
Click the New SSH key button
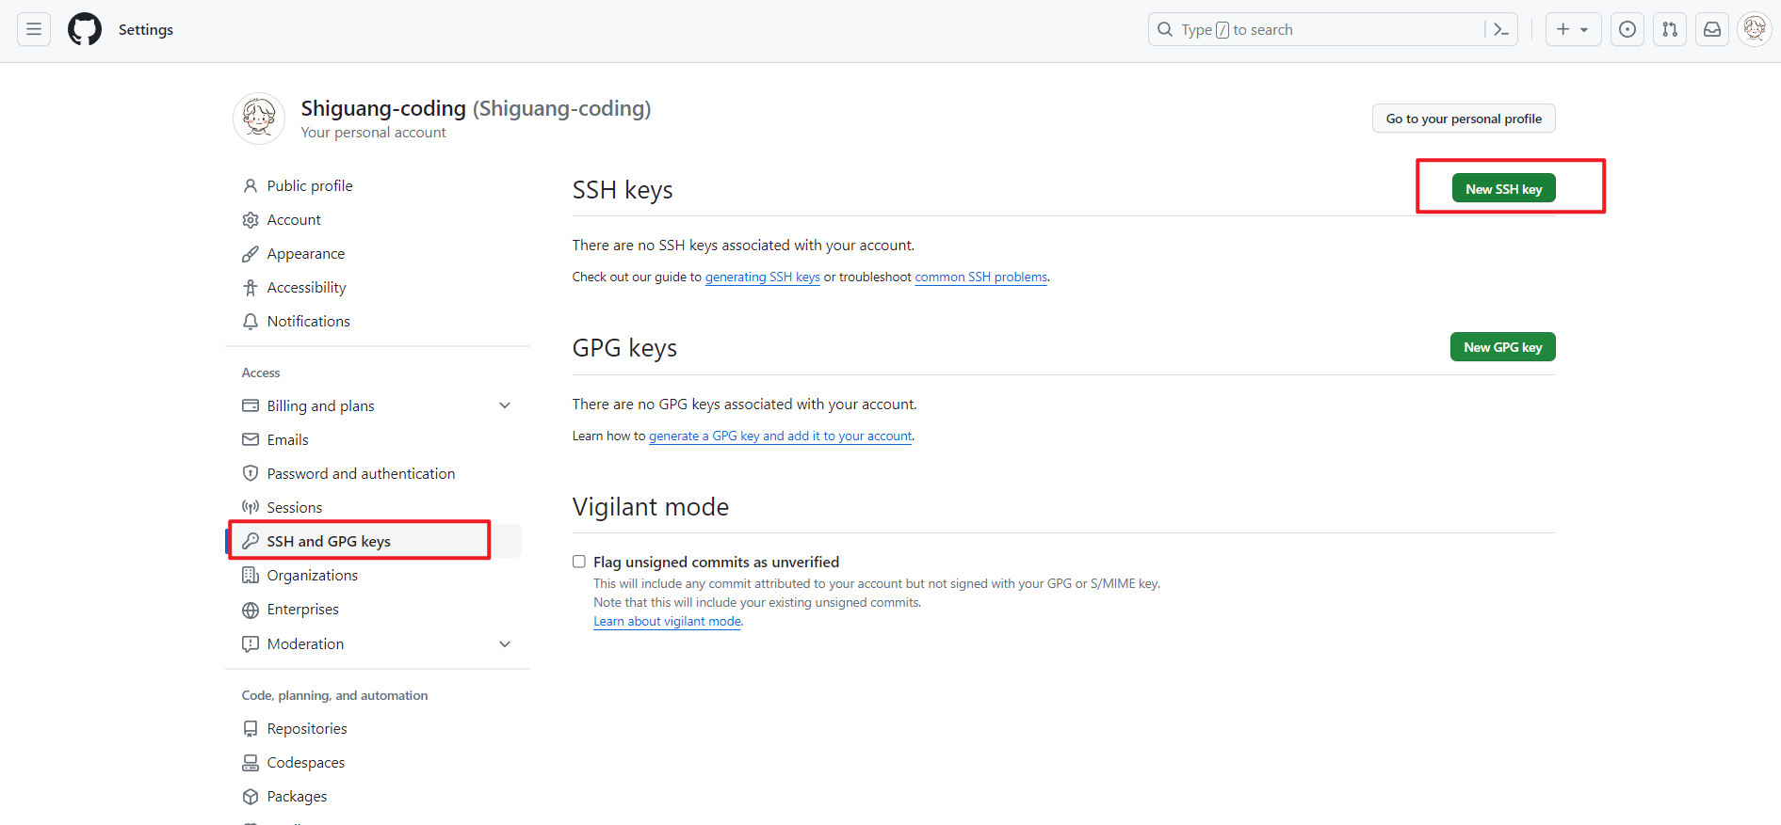tap(1503, 188)
